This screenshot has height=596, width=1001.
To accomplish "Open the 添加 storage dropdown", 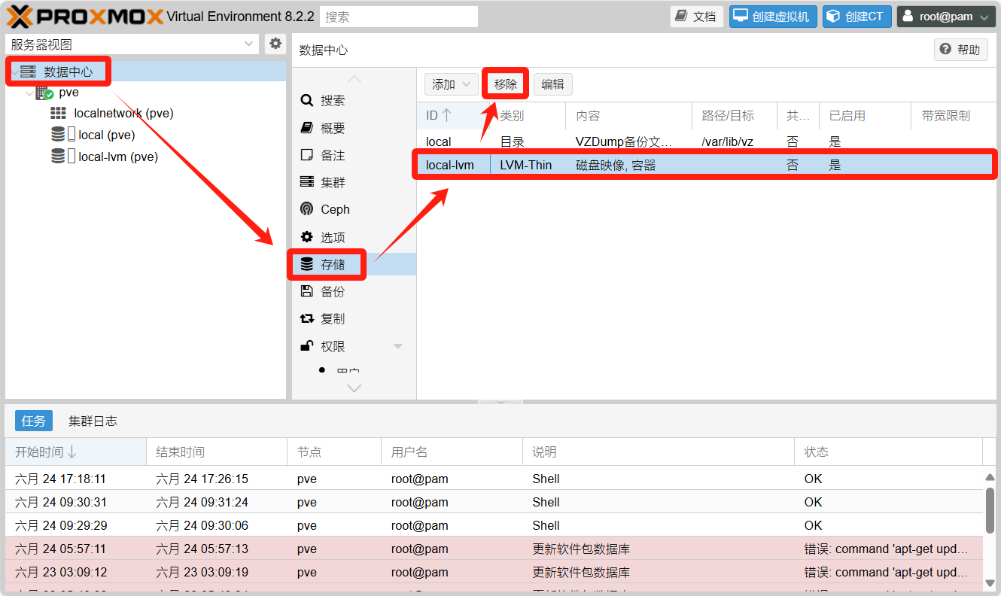I will [x=451, y=84].
